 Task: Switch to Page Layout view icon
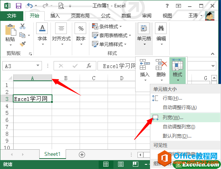[x=121, y=164]
